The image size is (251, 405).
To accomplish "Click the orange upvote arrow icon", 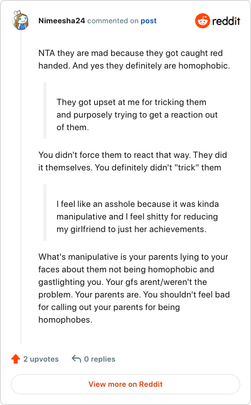I will (x=16, y=359).
